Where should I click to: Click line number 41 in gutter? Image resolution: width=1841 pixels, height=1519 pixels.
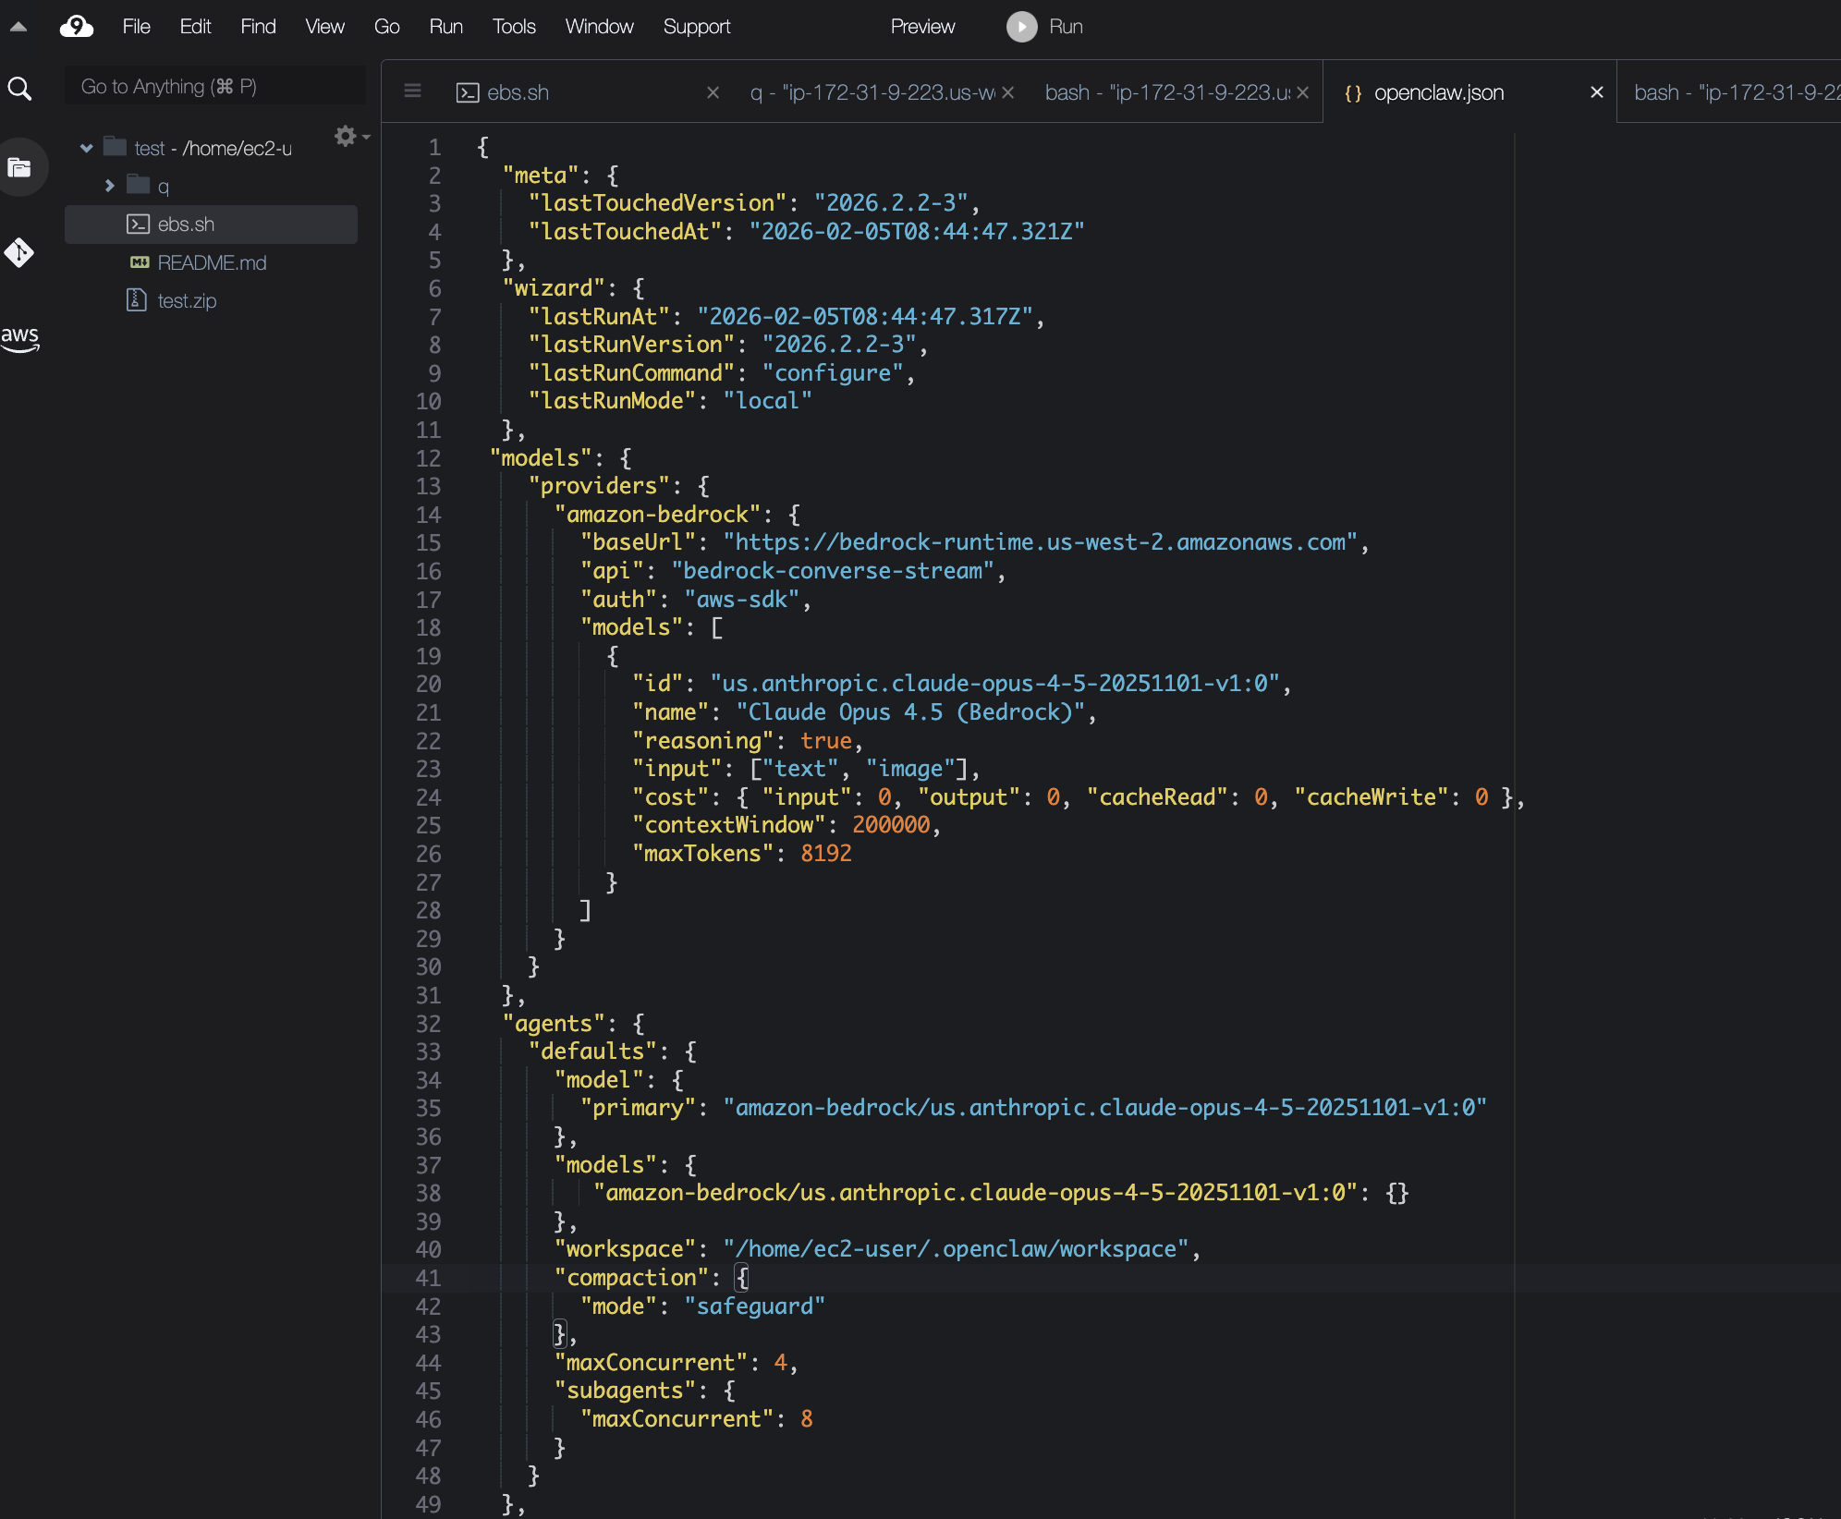428,1278
